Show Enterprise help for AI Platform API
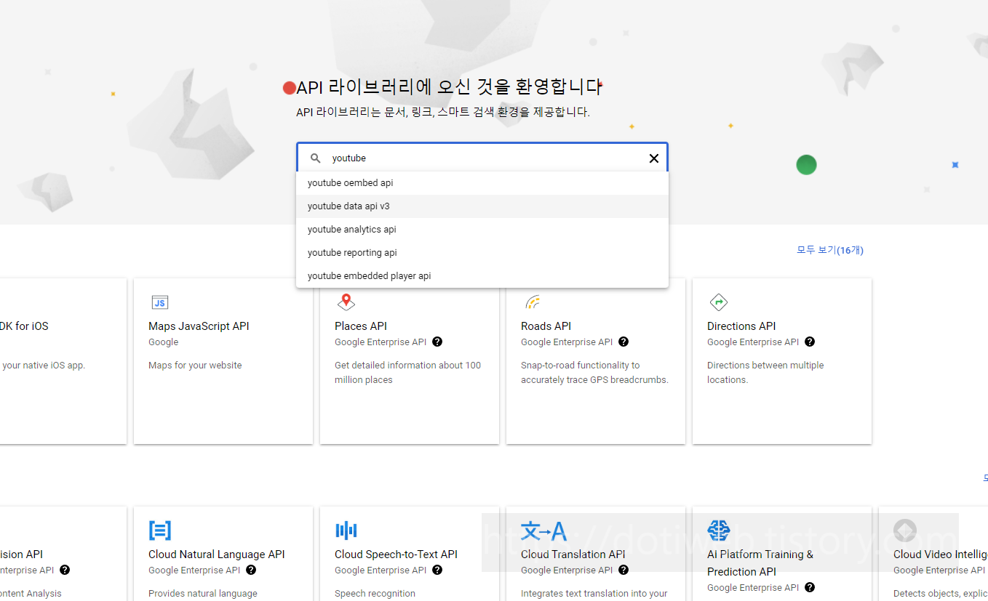 [810, 587]
